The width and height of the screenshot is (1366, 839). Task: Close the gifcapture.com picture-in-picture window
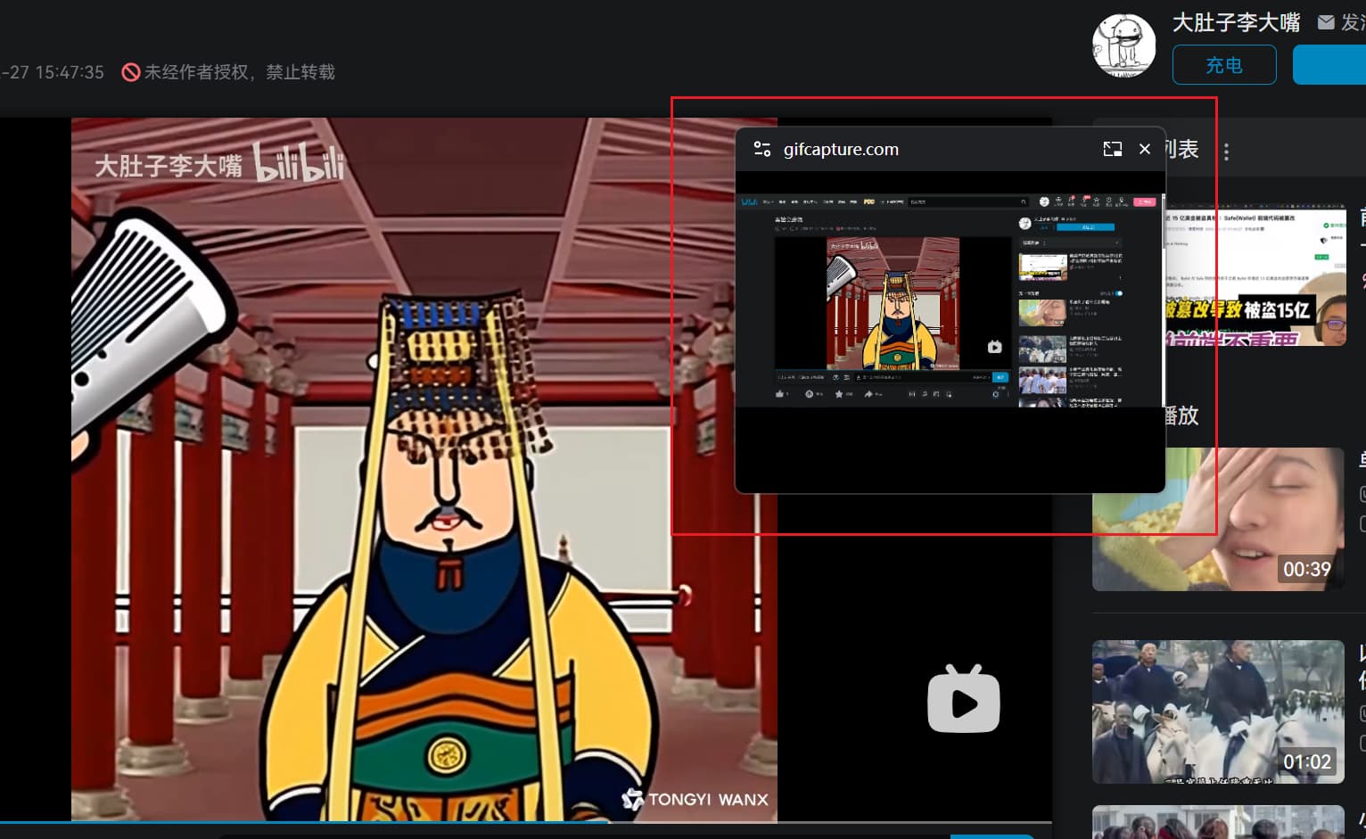(x=1145, y=149)
